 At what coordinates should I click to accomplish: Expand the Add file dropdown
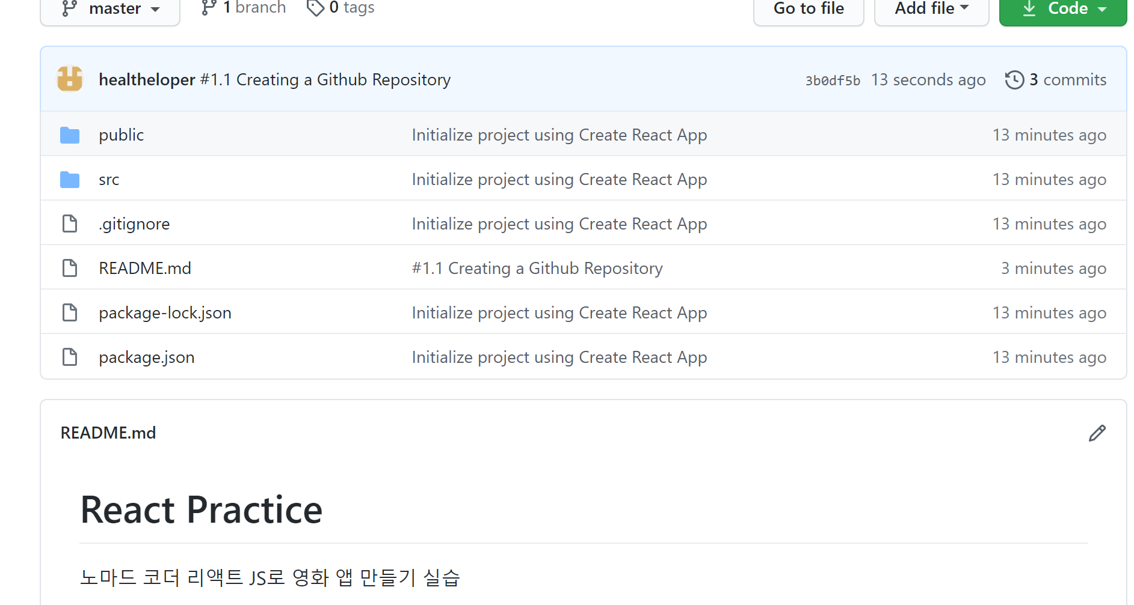coord(931,9)
